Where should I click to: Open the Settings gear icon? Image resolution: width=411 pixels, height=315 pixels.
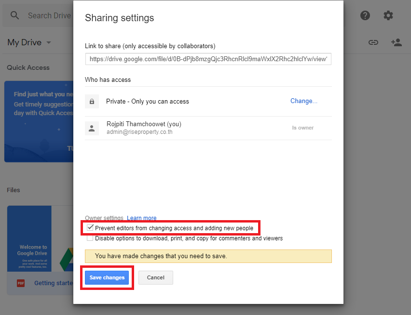point(388,15)
